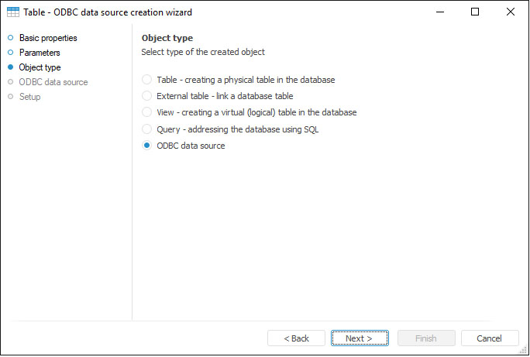Maximize the wizard window
This screenshot has height=357, width=530.
pos(474,12)
